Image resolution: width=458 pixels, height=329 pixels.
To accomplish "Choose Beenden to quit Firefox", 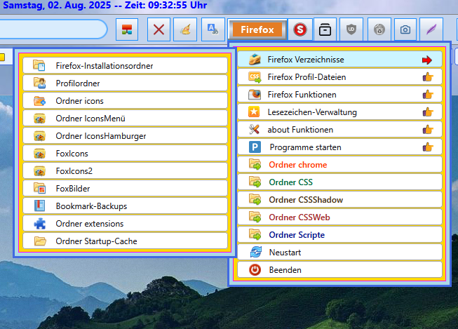I will tap(339, 269).
